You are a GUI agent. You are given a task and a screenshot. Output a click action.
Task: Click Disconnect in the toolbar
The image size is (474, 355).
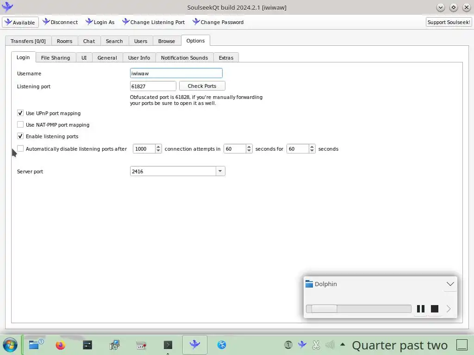(x=60, y=22)
